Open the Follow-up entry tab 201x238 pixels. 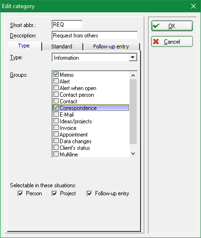coord(111,46)
